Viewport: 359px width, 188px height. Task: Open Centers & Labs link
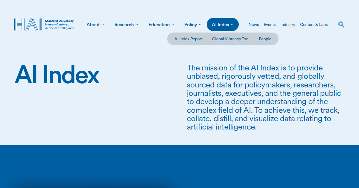314,24
